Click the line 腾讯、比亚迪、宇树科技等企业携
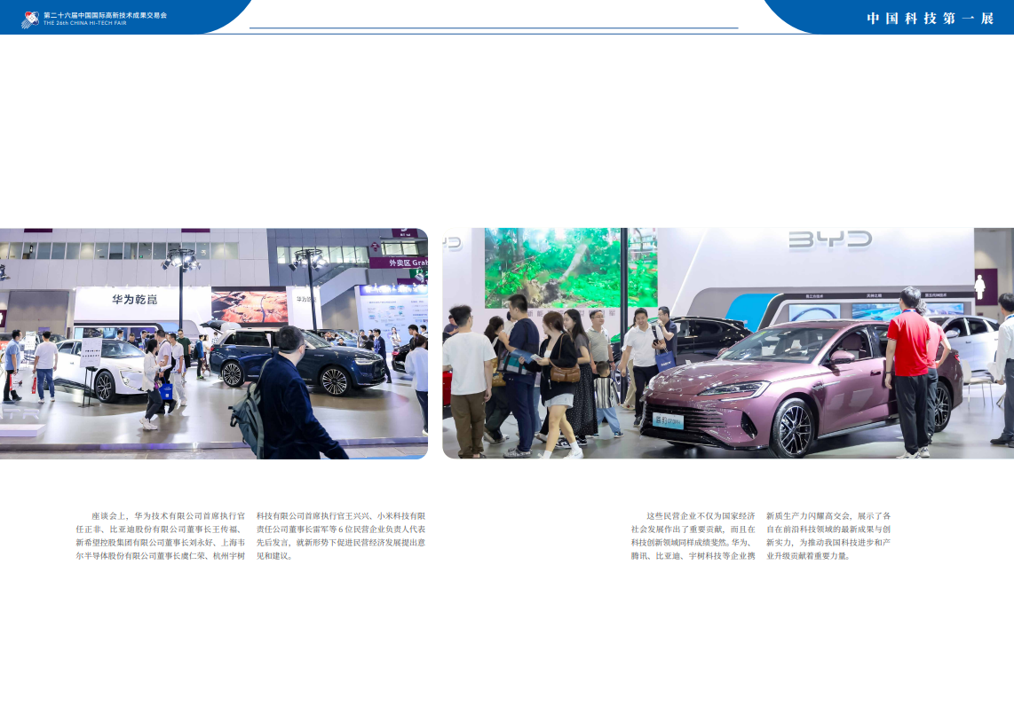1014x706 pixels. pos(693,555)
